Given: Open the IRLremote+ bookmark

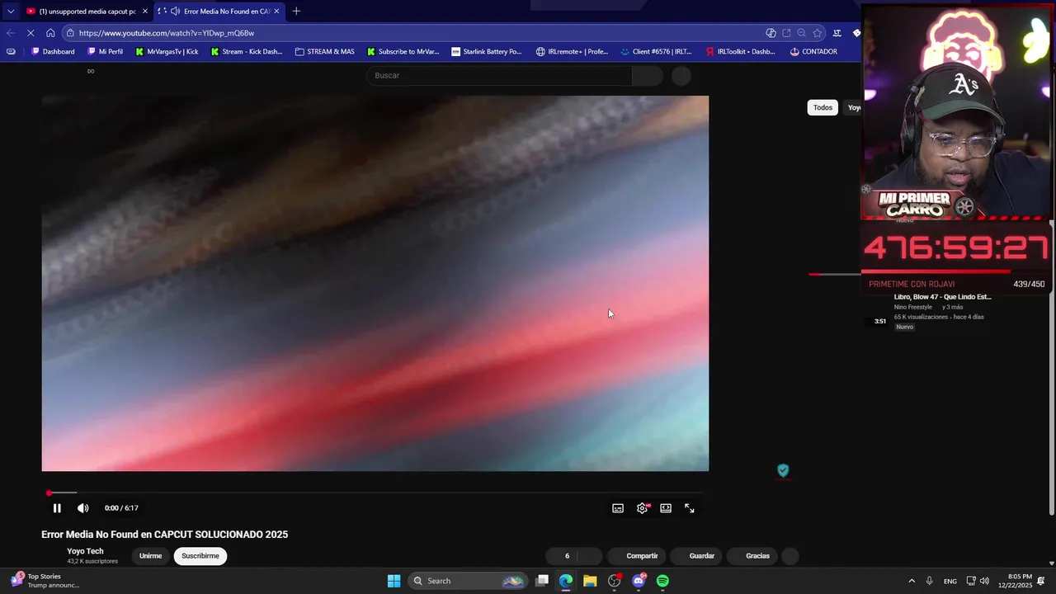Looking at the screenshot, I should pos(572,51).
